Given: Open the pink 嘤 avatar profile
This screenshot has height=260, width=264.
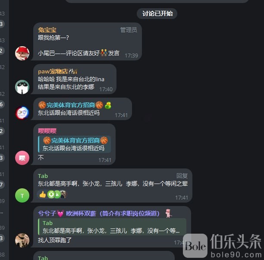Looking at the screenshot, I should 22,158.
